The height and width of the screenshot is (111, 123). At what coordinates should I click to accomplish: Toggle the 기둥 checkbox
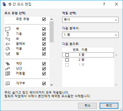coord(44,34)
